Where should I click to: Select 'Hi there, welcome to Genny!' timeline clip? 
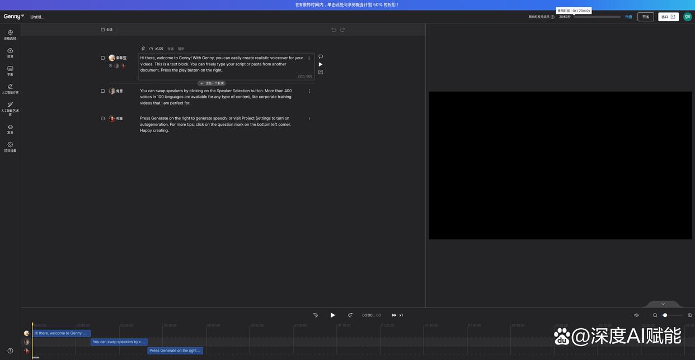62,333
